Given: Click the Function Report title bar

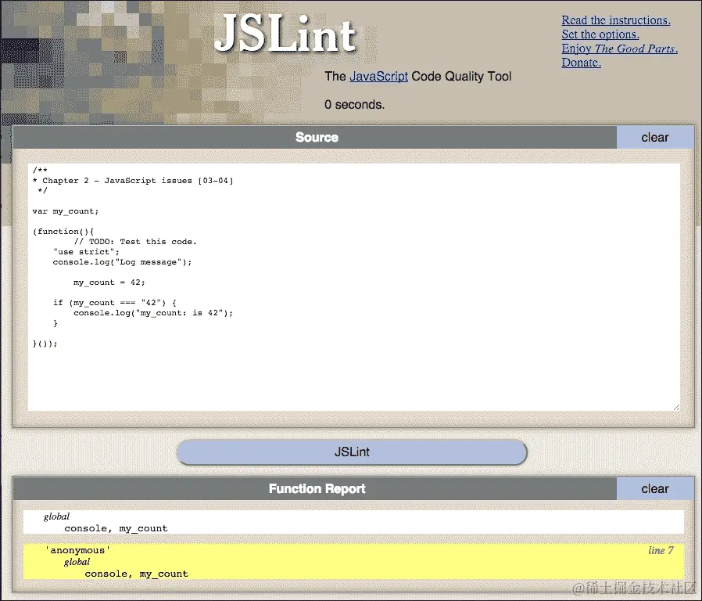Looking at the screenshot, I should coord(317,488).
